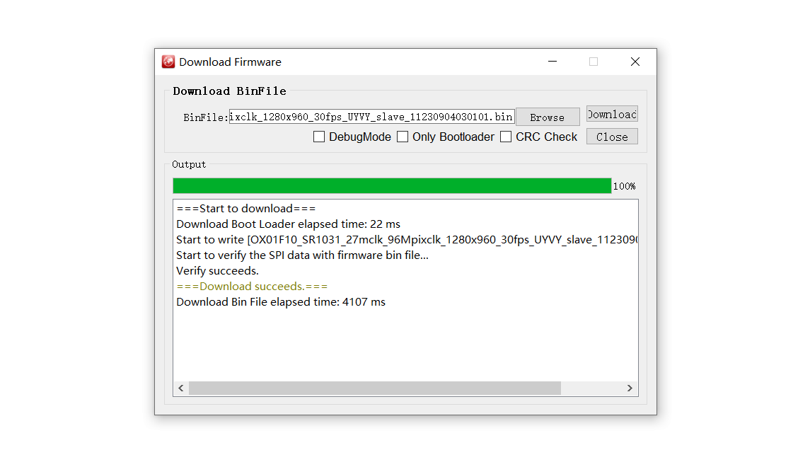Image resolution: width=810 pixels, height=467 pixels.
Task: Select the Bin File elapsed time line
Action: (281, 302)
